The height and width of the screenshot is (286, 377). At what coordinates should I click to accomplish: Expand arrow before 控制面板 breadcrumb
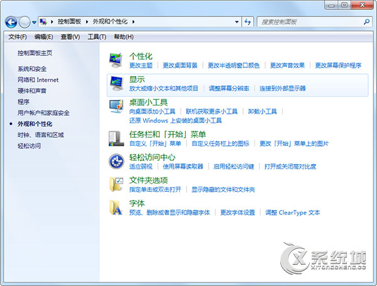click(52, 22)
